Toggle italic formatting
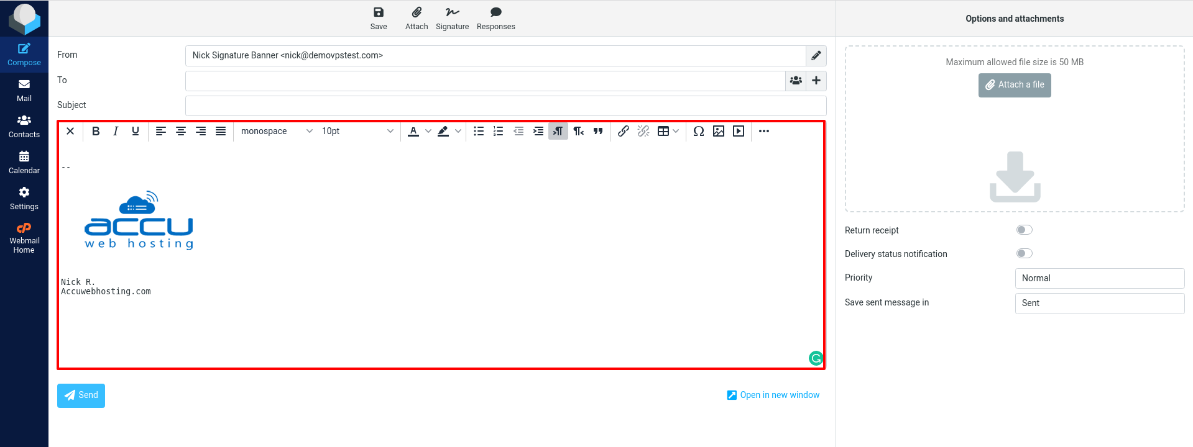1193x447 pixels. tap(116, 131)
